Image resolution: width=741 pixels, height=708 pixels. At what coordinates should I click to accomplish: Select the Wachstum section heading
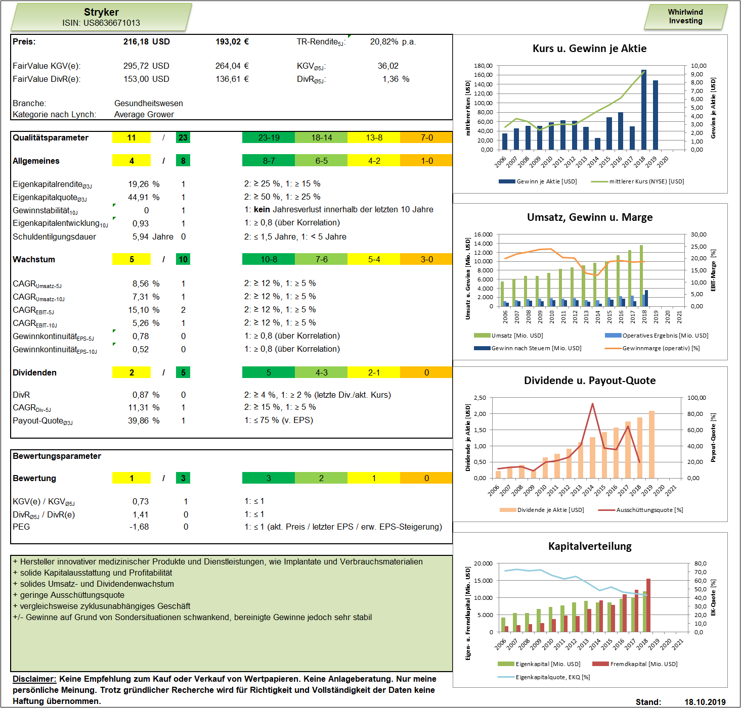tap(34, 259)
